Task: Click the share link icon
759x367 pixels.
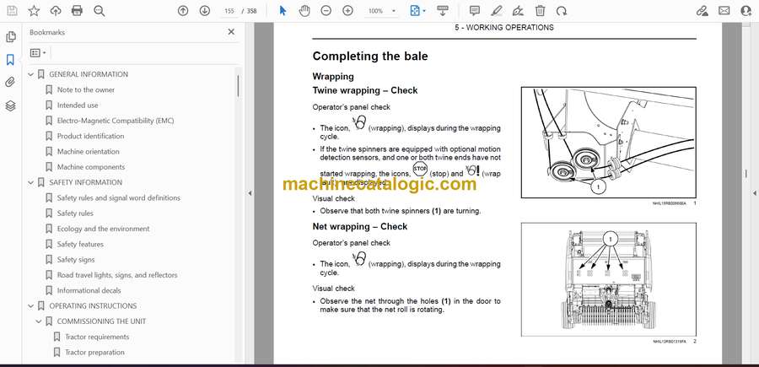Action: 702,11
